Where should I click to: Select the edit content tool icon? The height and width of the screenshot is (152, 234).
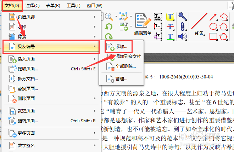pyautogui.click(x=124, y=17)
